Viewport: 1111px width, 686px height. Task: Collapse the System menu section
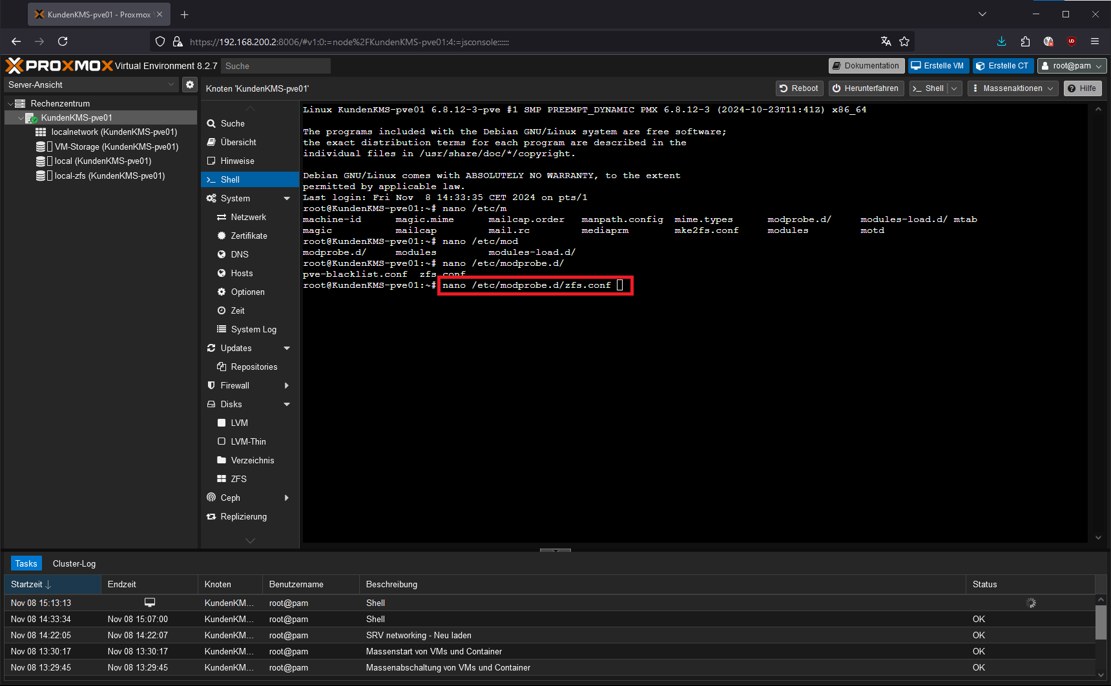287,198
